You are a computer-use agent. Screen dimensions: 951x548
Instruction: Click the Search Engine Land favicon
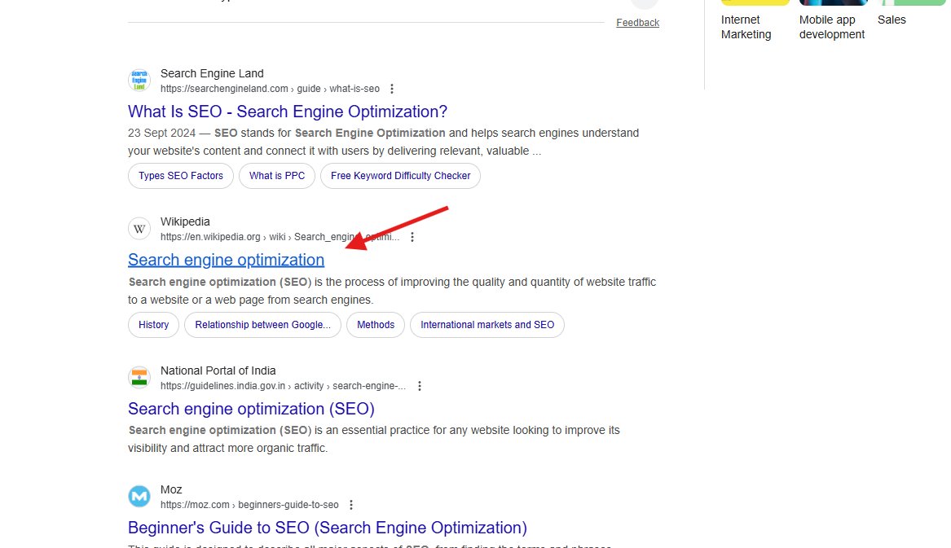coord(139,79)
